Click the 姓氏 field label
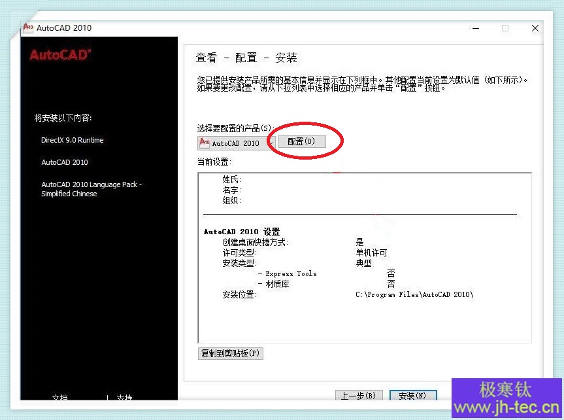The image size is (564, 420). pos(231,179)
